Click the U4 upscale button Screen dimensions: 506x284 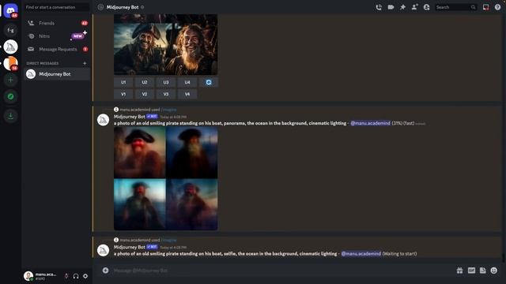tap(187, 82)
